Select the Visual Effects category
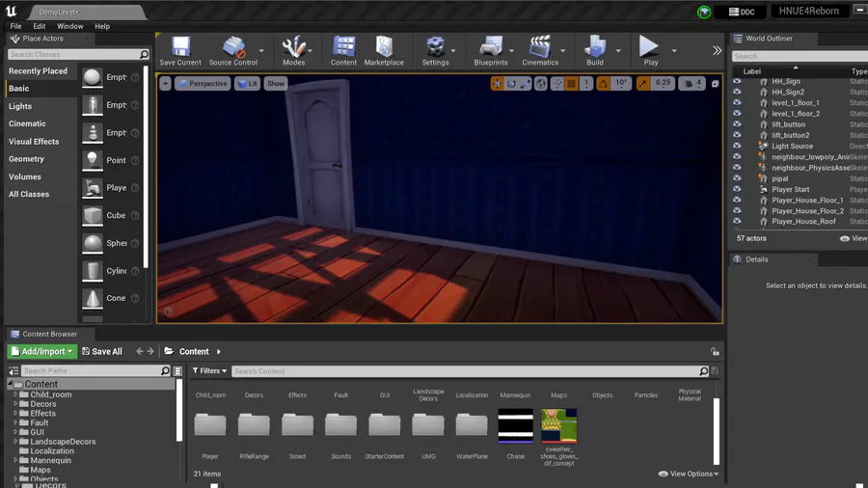Screen dimensions: 868x488 point(34,142)
